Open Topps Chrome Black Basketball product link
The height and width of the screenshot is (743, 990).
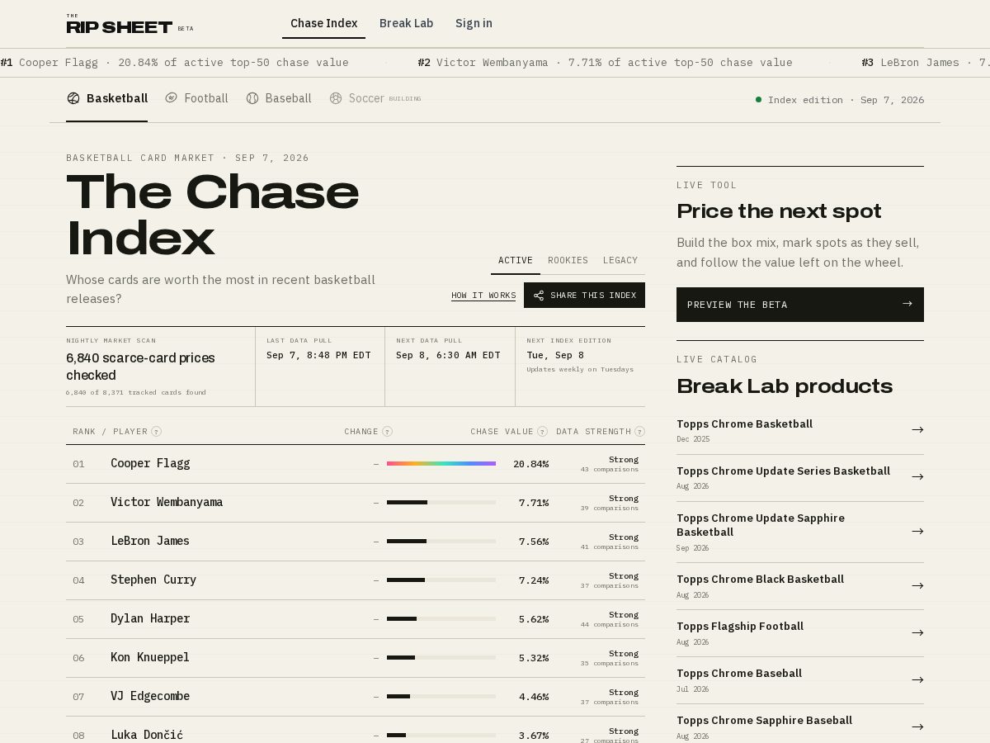800,586
